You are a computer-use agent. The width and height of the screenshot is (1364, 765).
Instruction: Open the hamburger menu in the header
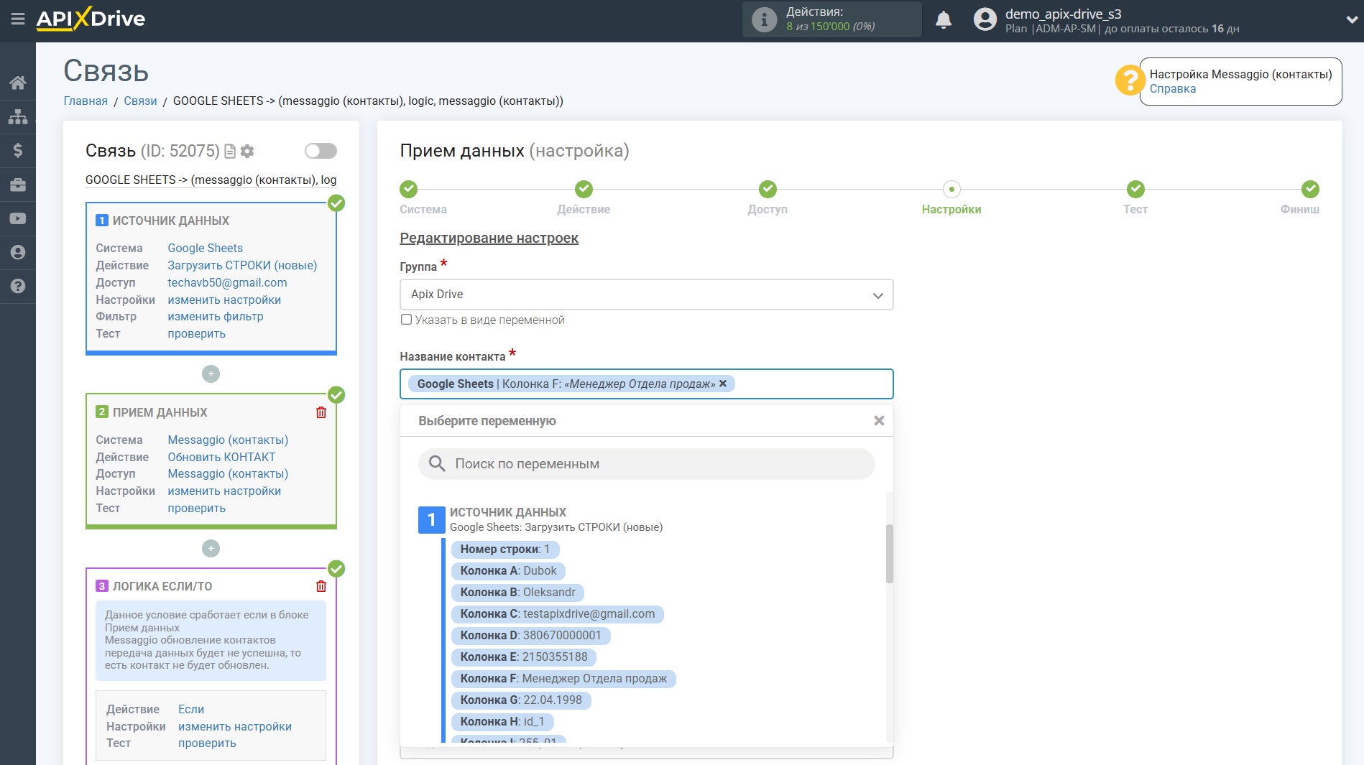point(17,19)
